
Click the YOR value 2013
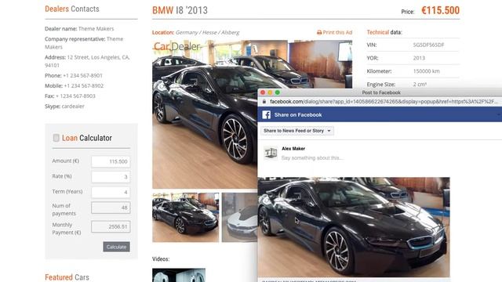coord(419,58)
